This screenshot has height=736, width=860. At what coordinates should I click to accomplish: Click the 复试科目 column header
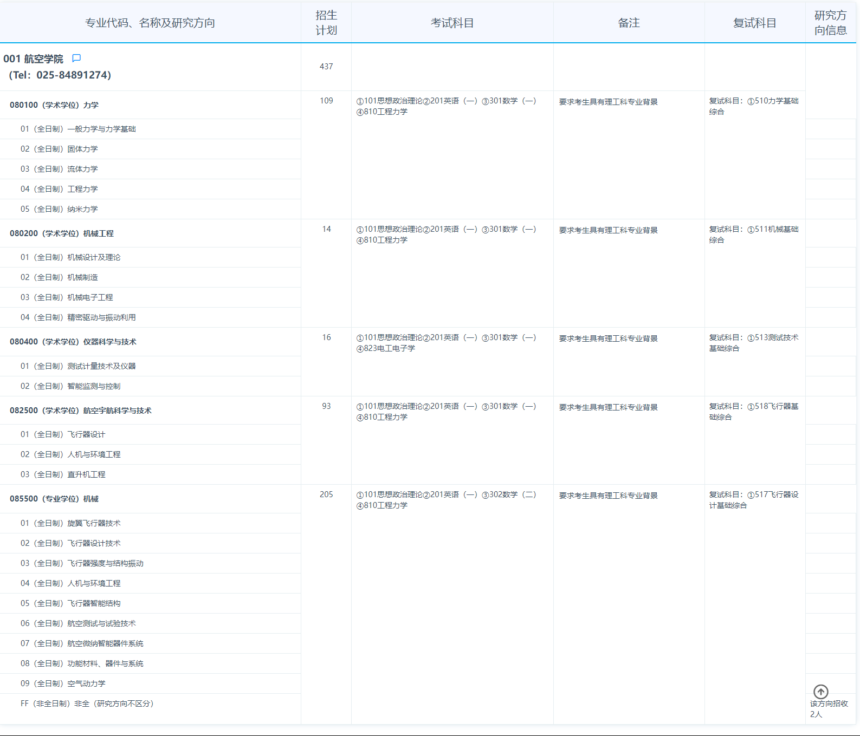(x=755, y=23)
